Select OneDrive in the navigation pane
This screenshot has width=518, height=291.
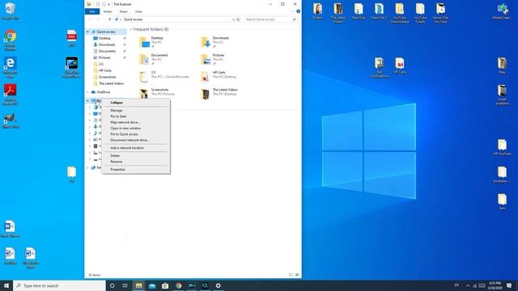(x=104, y=92)
